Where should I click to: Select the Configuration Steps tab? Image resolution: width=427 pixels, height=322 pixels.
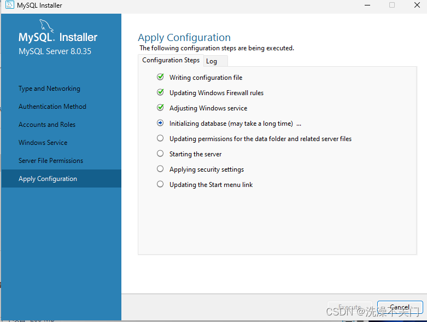(171, 60)
